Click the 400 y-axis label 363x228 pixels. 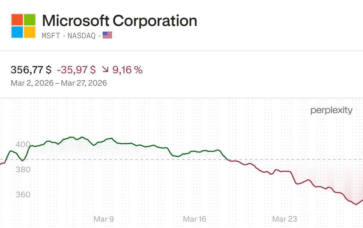point(23,144)
